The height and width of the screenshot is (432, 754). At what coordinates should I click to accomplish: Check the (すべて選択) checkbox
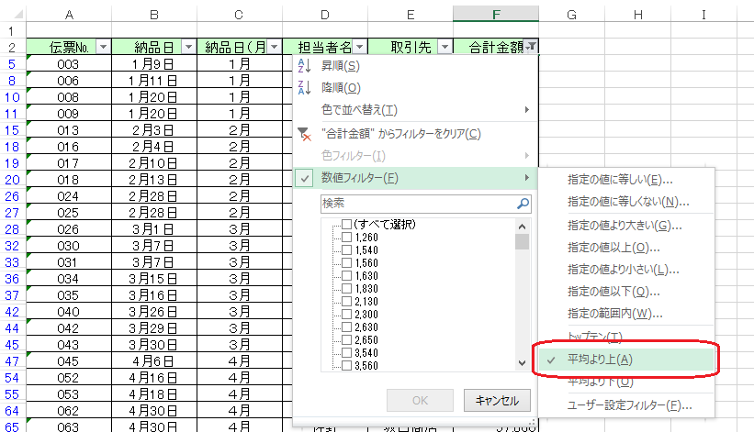pyautogui.click(x=347, y=224)
